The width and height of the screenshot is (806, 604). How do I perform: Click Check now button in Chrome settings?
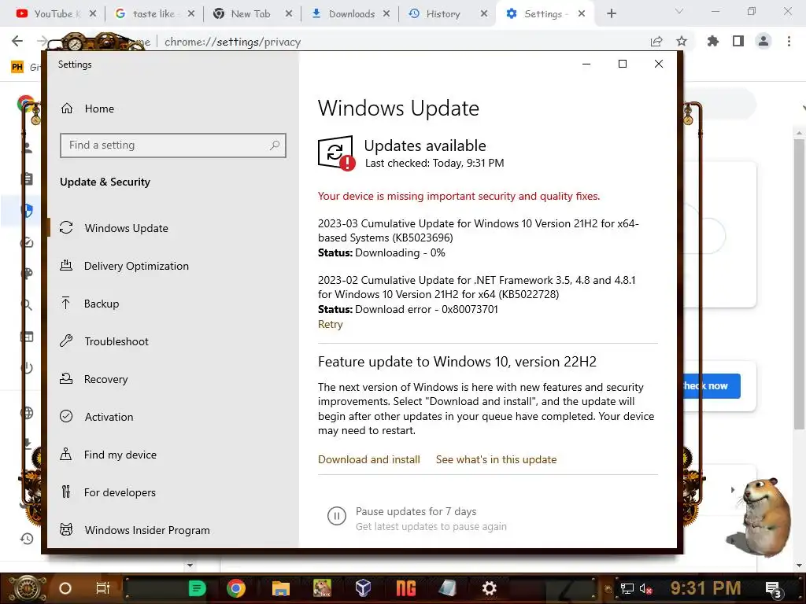pos(712,385)
